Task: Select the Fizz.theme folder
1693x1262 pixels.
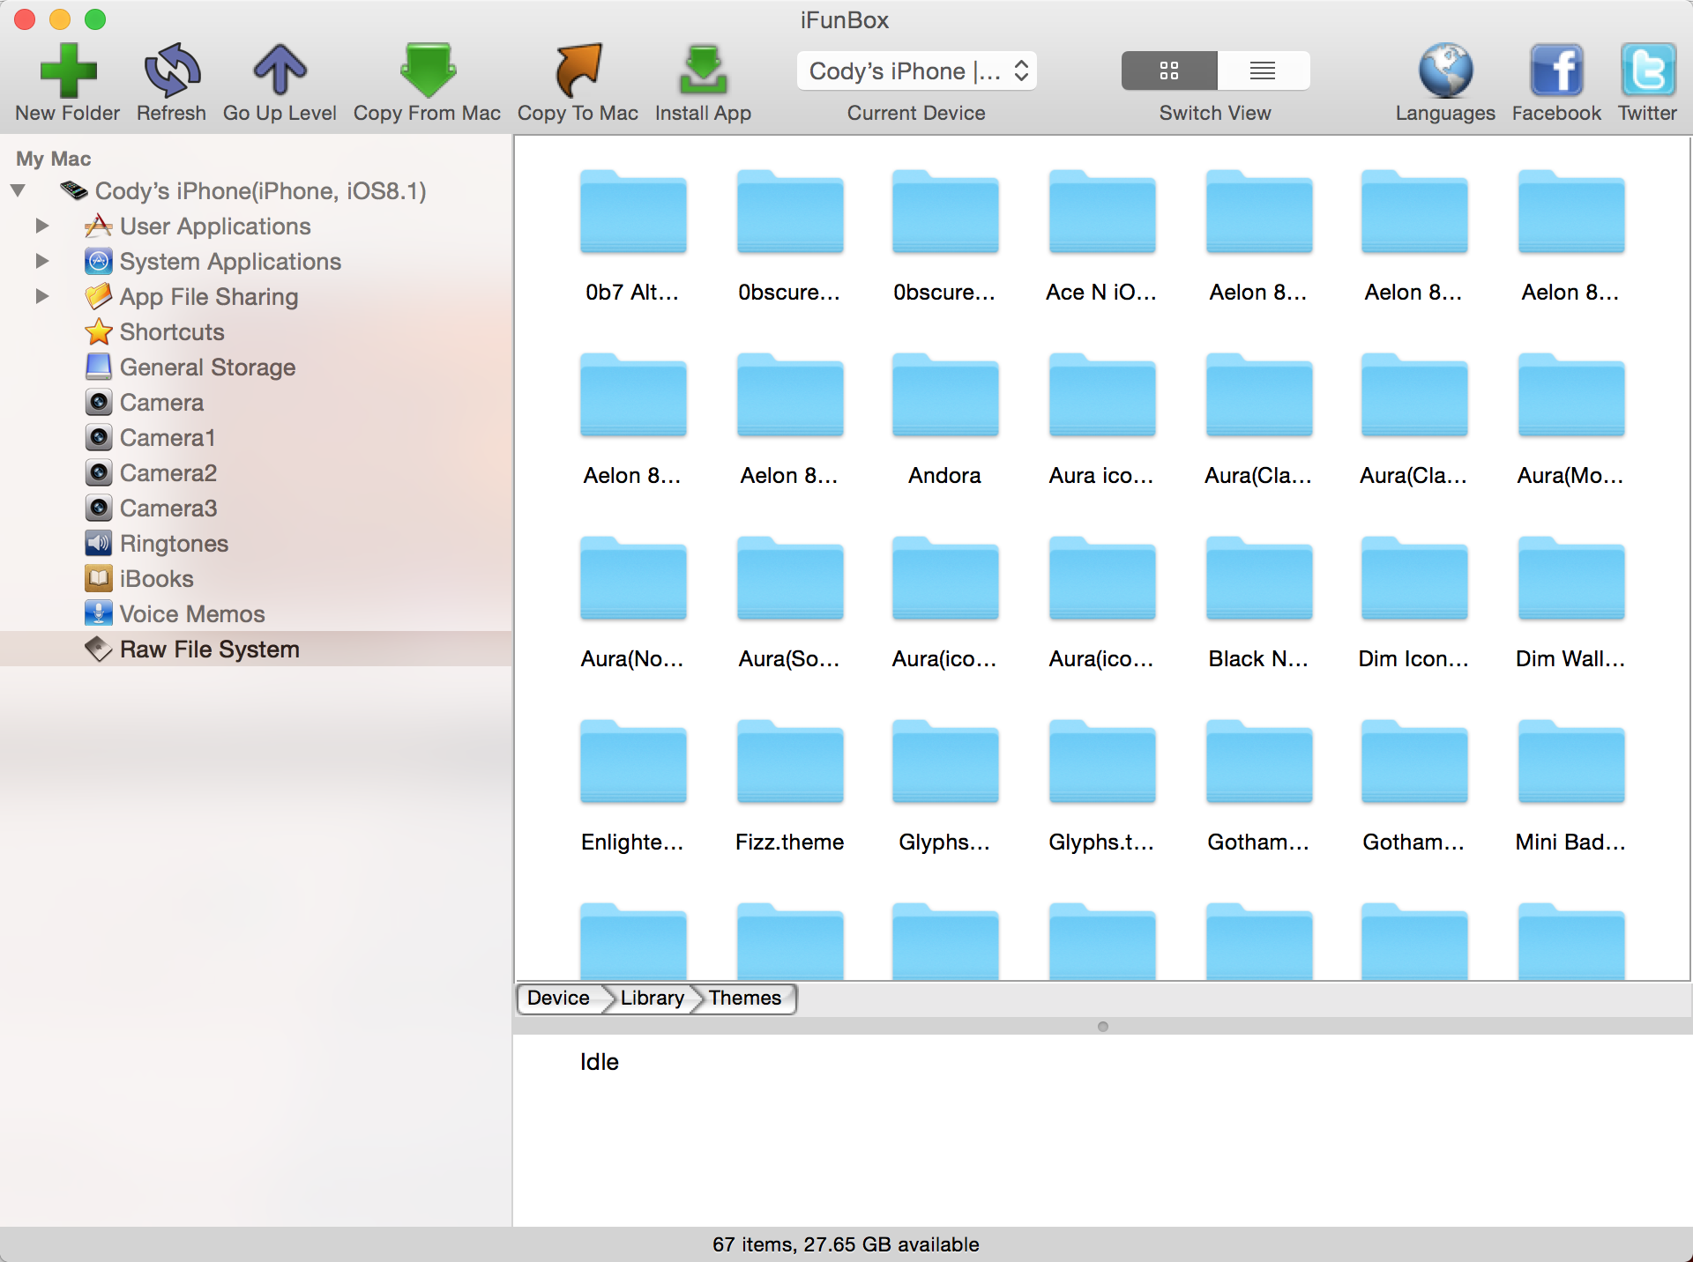Action: [x=789, y=764]
